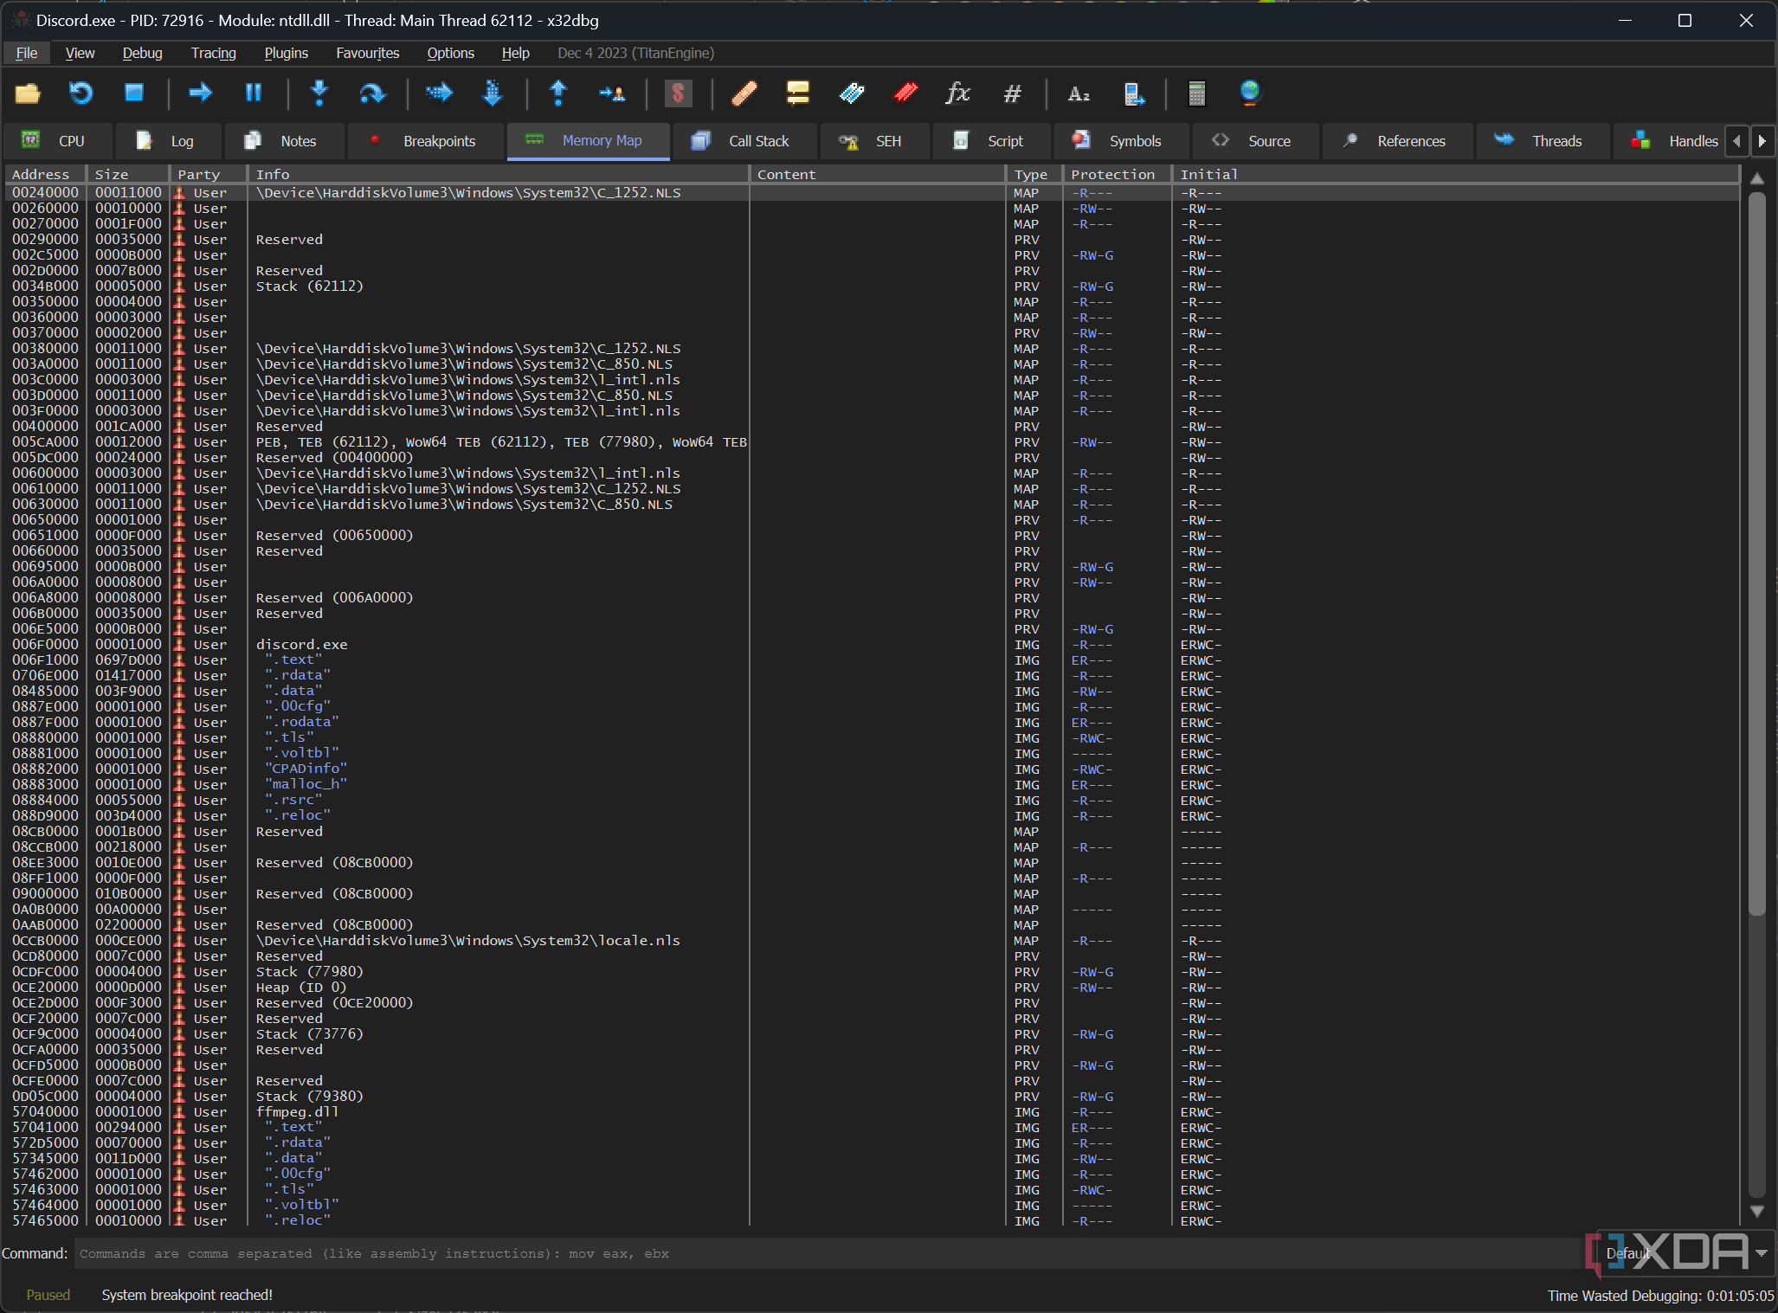Click the tab bar scroll right arrow
Screen dimensions: 1778x1313
(1762, 141)
